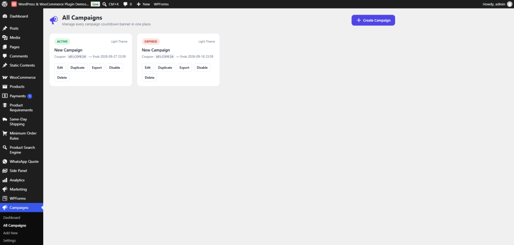Screen dimensions: 514x245
Task: Click the WhatsApp Quote icon
Action: click(x=5, y=162)
